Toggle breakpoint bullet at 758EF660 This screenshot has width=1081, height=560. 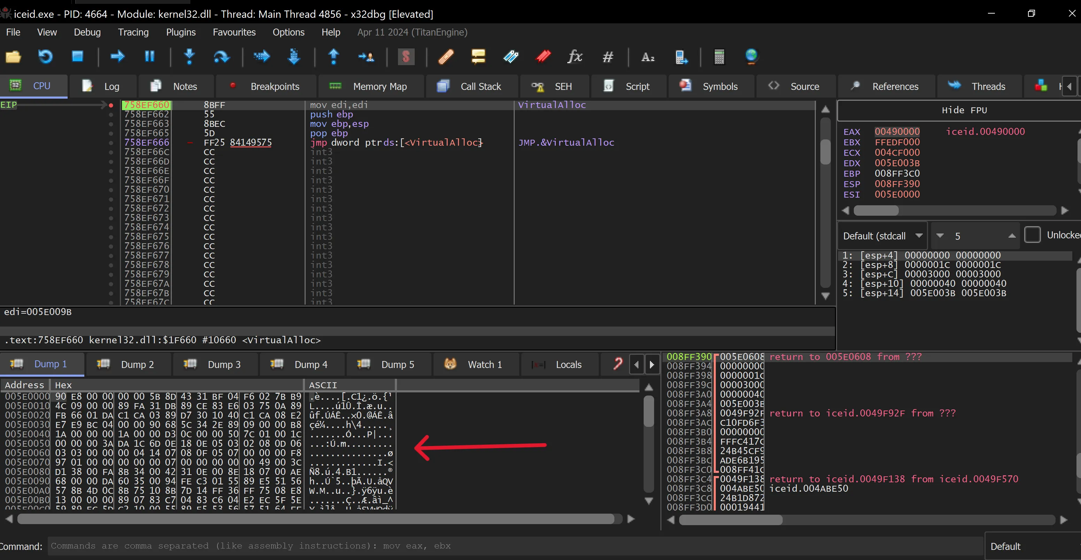coord(111,105)
